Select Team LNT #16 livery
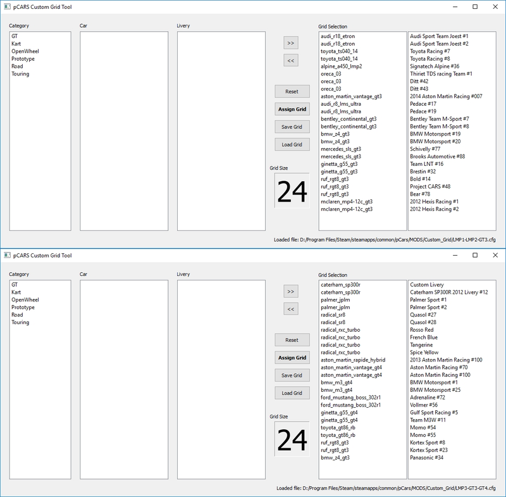The image size is (506, 497). [426, 164]
